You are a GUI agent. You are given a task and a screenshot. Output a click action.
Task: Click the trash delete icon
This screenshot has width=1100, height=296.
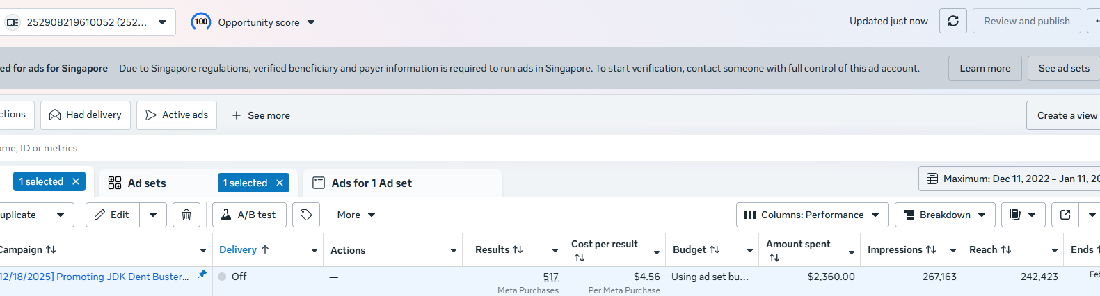point(186,215)
